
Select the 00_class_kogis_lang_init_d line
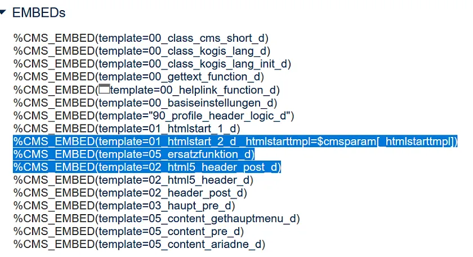click(x=152, y=64)
